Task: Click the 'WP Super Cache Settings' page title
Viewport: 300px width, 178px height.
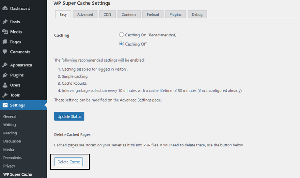Action: pyautogui.click(x=82, y=3)
